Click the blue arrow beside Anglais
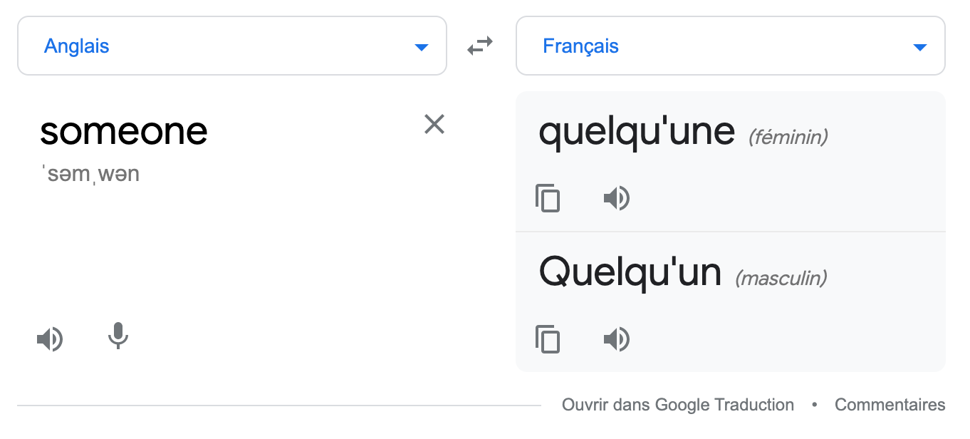The width and height of the screenshot is (970, 439). (422, 48)
